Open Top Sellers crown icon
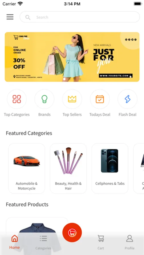The height and width of the screenshot is (255, 144). (x=72, y=99)
